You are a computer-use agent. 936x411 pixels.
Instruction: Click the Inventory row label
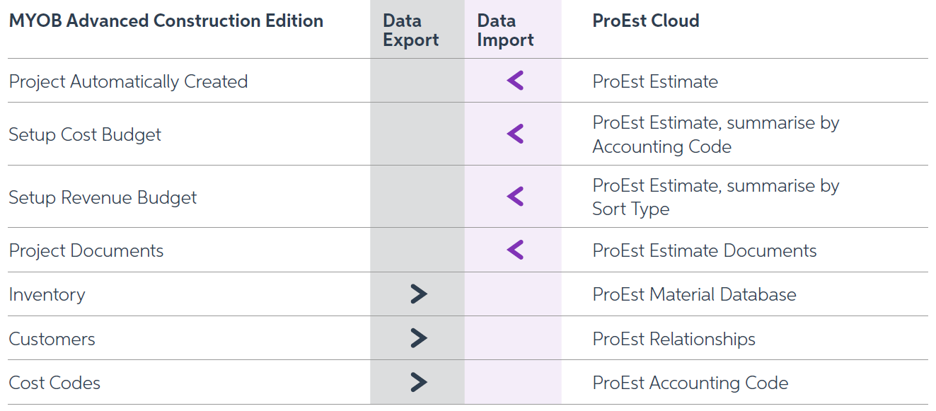coord(47,295)
